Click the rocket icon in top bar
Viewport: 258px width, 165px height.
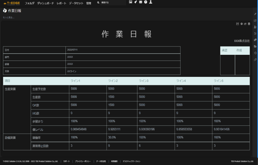click(136, 2)
